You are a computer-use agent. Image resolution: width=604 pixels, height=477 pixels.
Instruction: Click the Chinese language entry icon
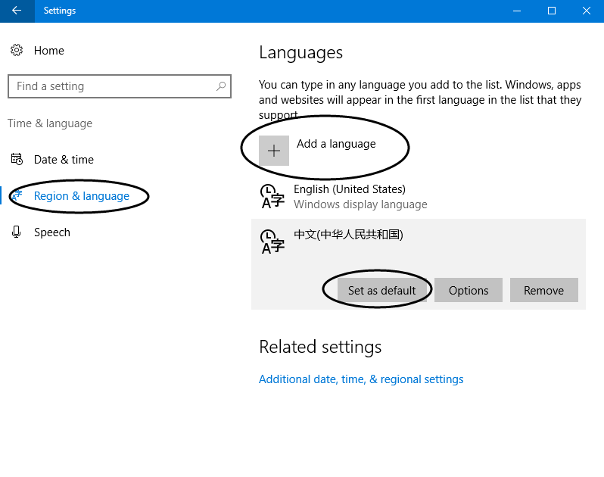pos(272,242)
